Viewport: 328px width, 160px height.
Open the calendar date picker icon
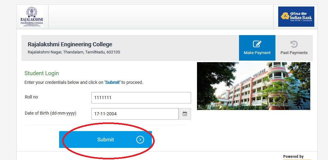pos(185,114)
